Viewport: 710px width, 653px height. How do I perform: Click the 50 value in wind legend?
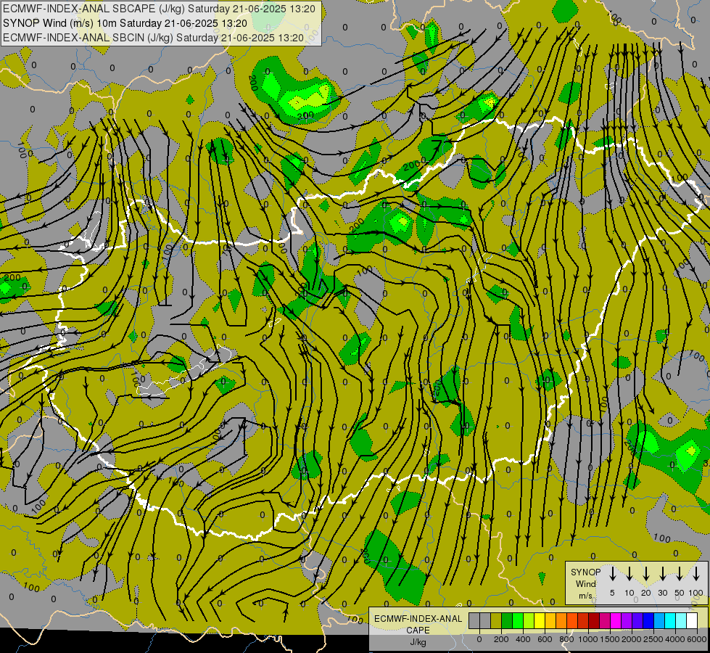[x=680, y=593]
